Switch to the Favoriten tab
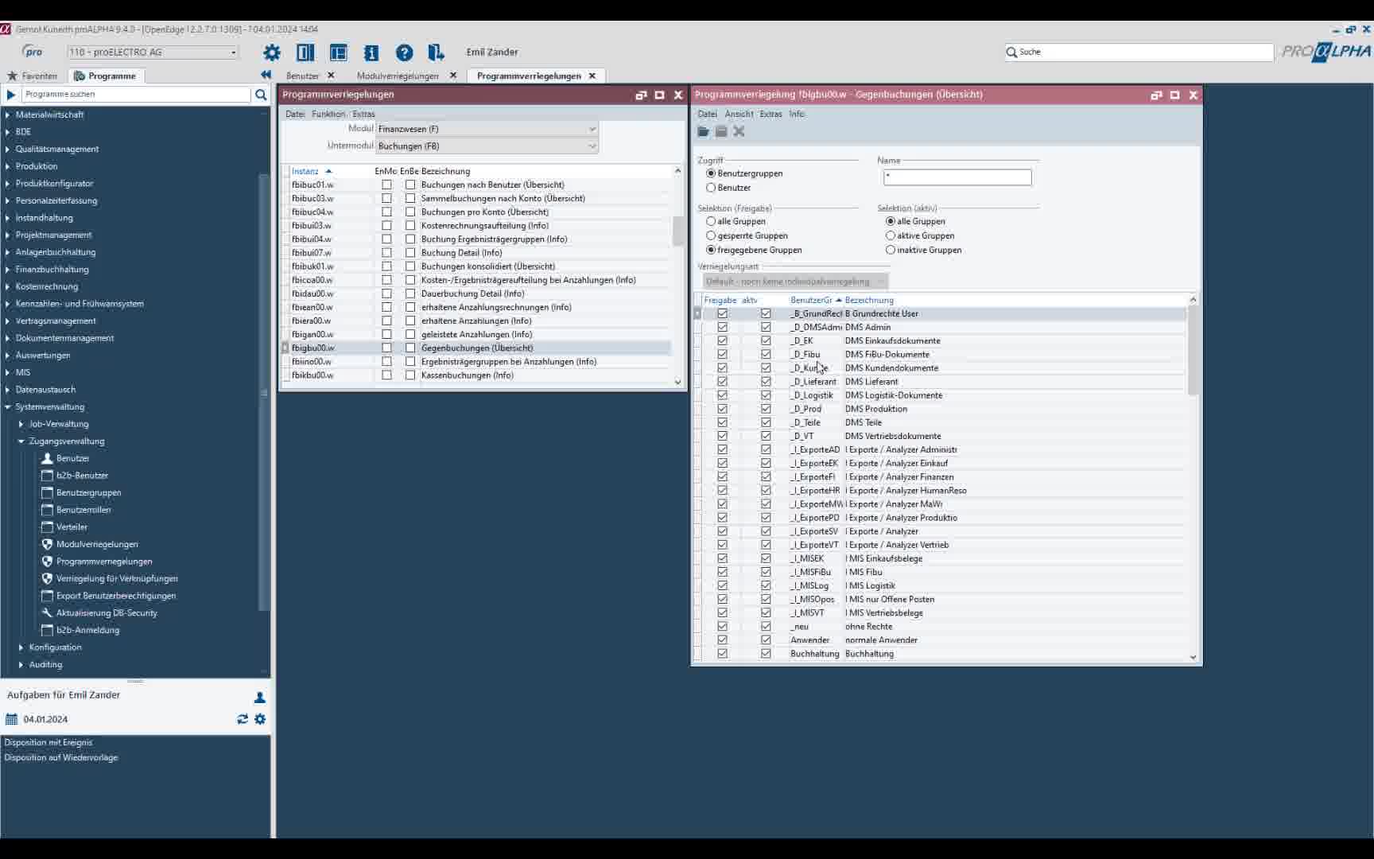Viewport: 1374px width, 859px height. (33, 76)
